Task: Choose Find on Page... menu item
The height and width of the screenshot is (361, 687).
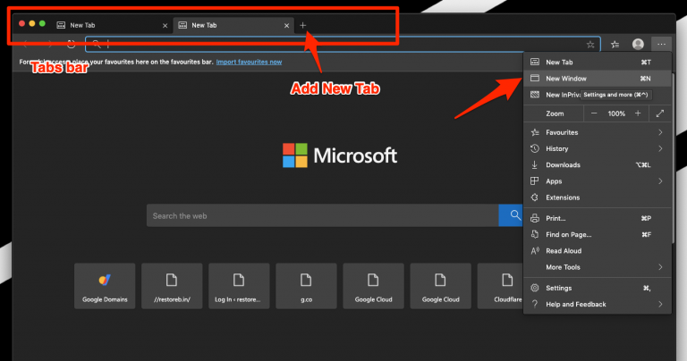Action: 598,234
